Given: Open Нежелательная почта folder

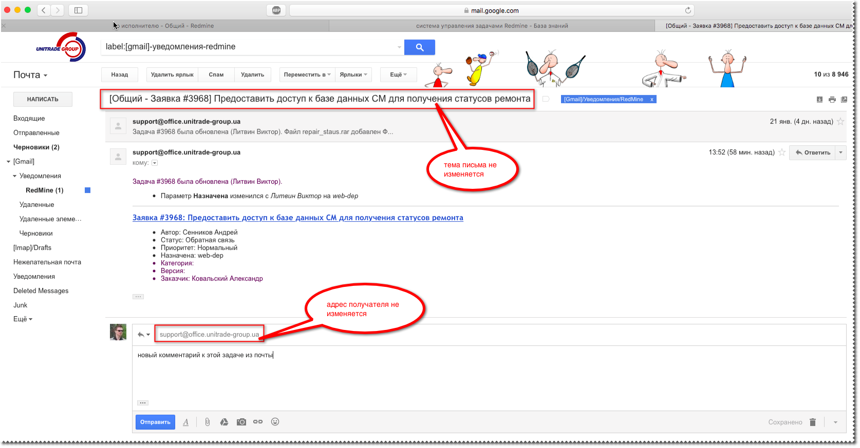Looking at the screenshot, I should [47, 262].
